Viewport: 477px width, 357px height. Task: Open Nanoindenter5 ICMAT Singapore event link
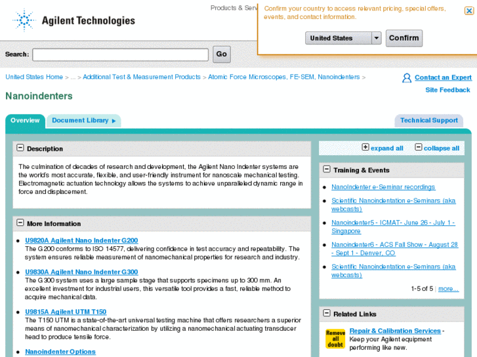coord(393,227)
